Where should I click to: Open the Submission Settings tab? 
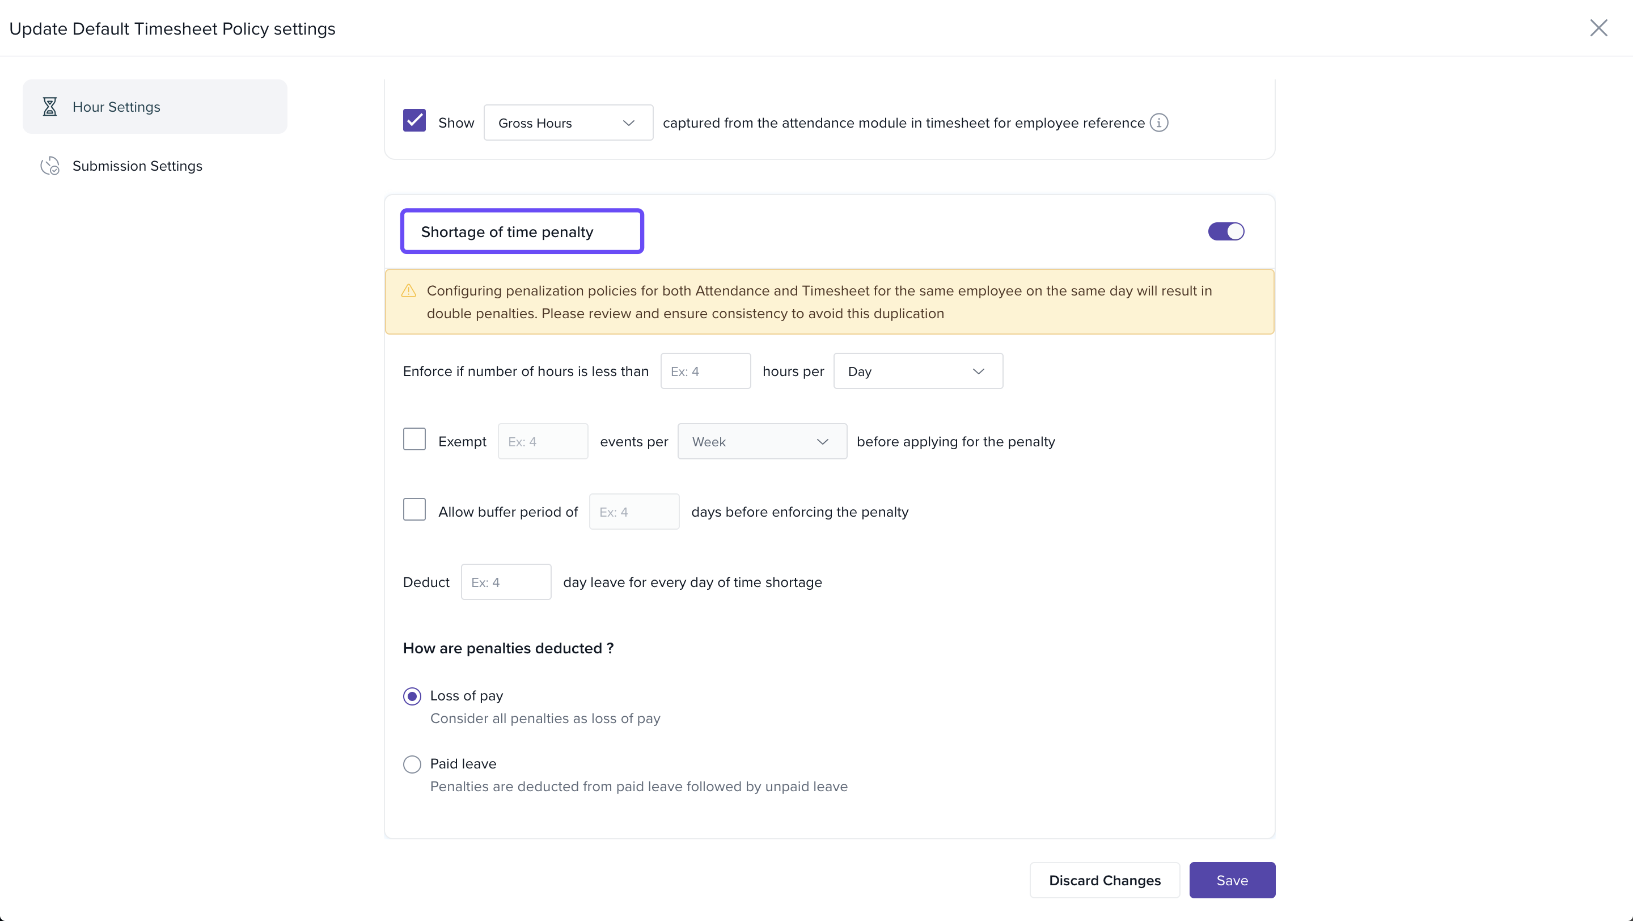pos(138,166)
